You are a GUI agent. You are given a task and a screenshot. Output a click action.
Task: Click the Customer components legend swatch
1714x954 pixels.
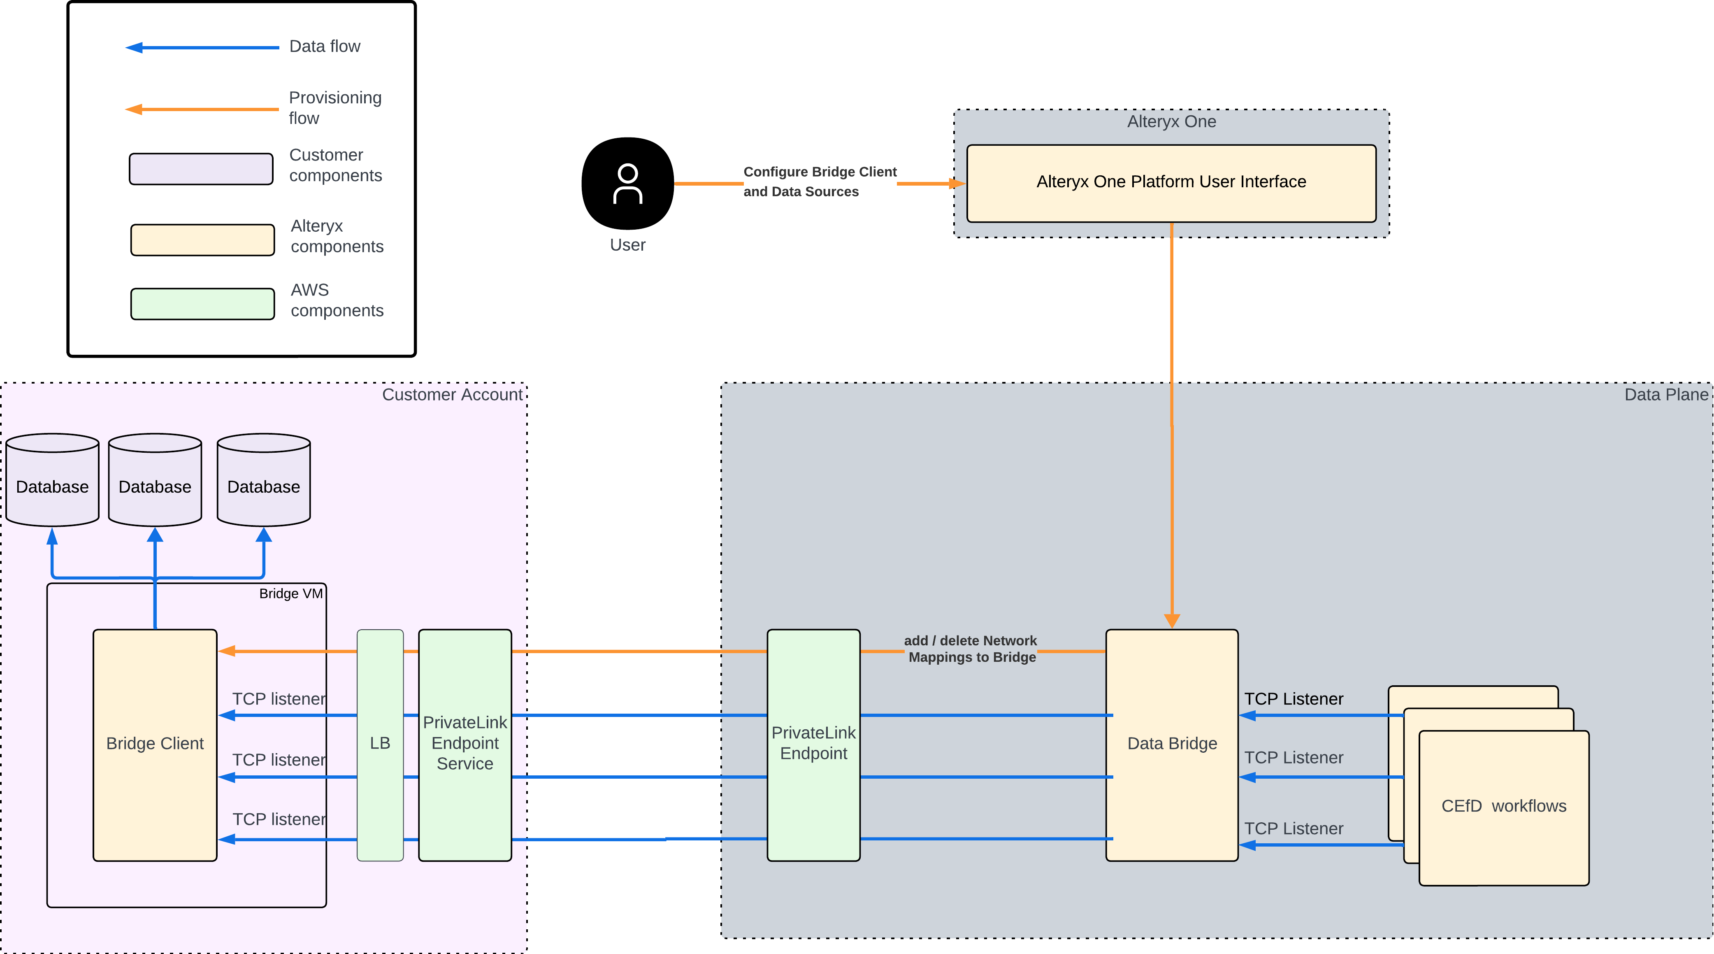tap(201, 169)
